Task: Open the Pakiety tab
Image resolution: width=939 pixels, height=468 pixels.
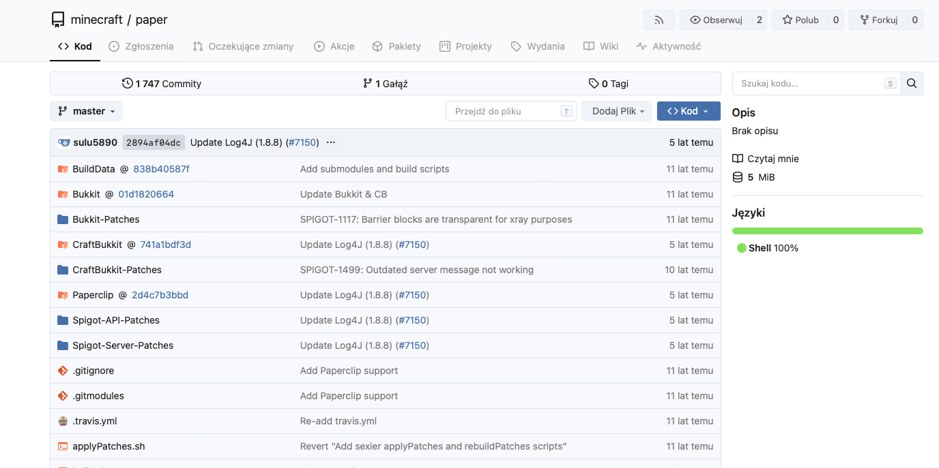Action: (396, 46)
